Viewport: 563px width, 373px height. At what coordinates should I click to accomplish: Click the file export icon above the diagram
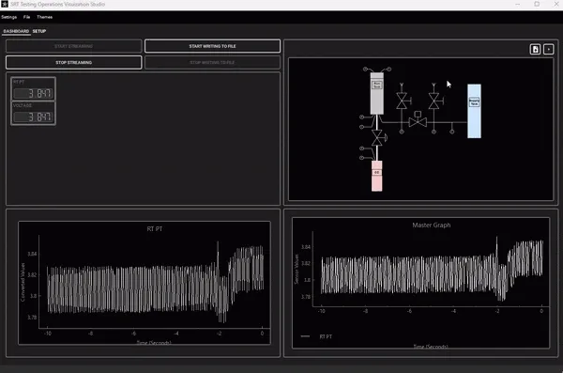[535, 49]
